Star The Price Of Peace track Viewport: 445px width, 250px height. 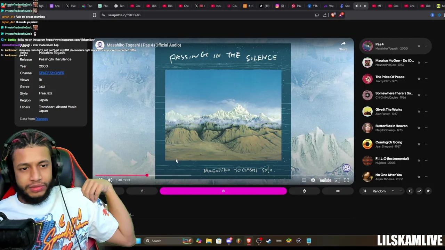pos(419,79)
